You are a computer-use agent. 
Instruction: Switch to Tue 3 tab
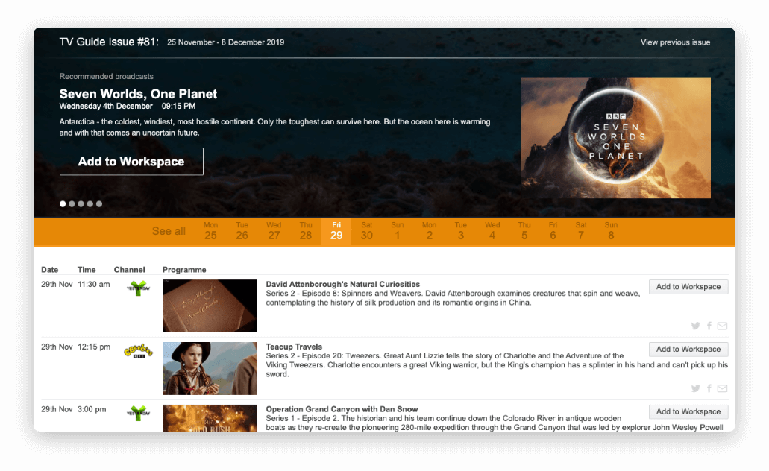pyautogui.click(x=460, y=231)
